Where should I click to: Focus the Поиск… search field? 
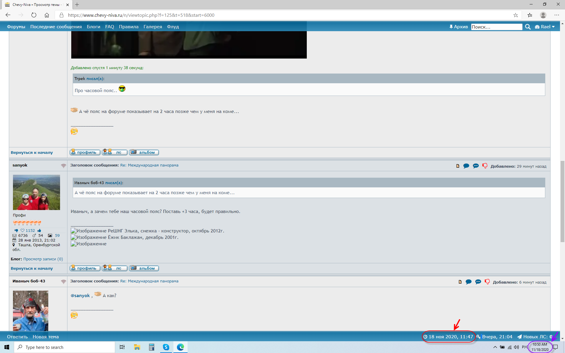coord(496,27)
